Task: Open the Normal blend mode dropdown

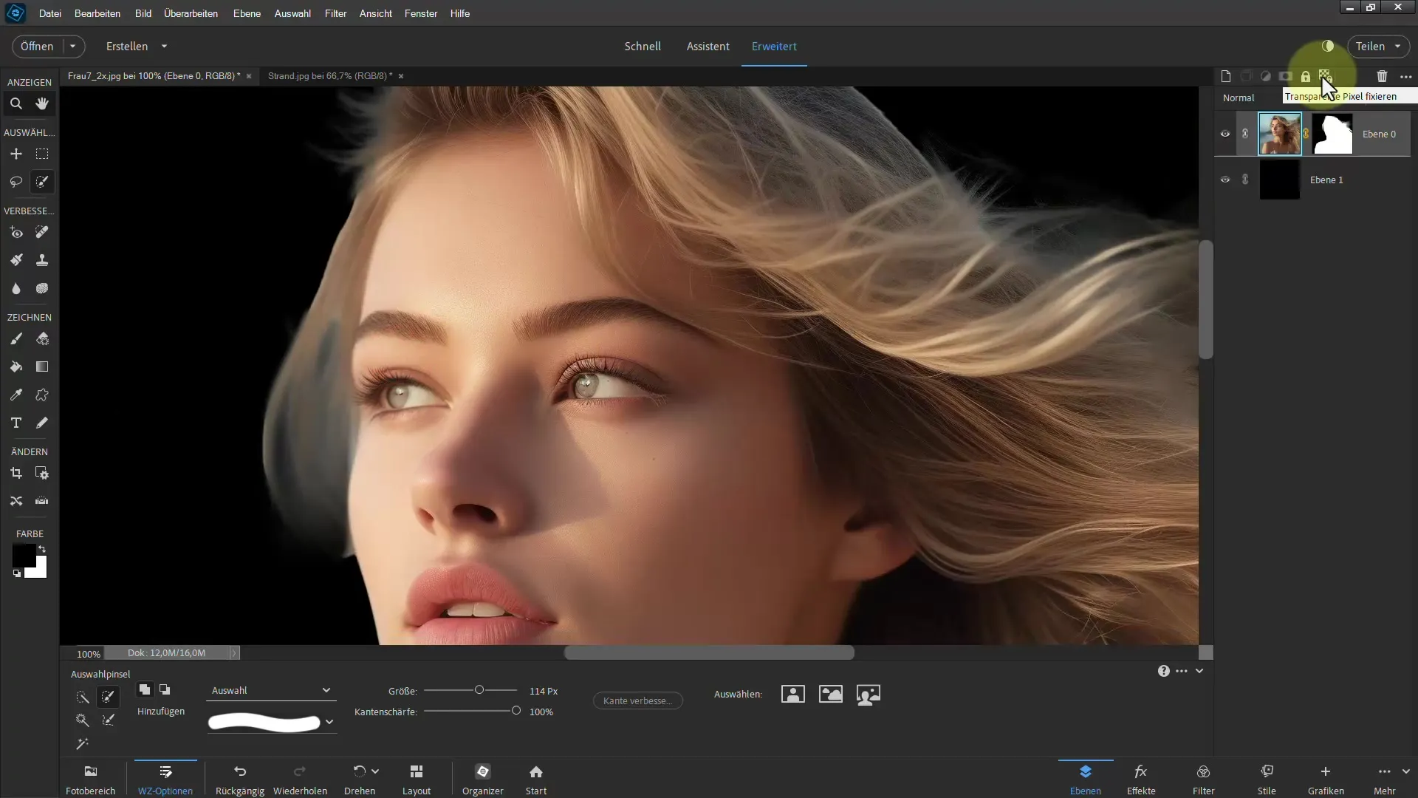Action: point(1239,98)
